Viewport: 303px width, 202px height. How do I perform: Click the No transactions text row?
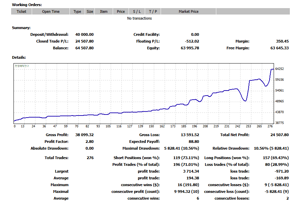click(139, 18)
